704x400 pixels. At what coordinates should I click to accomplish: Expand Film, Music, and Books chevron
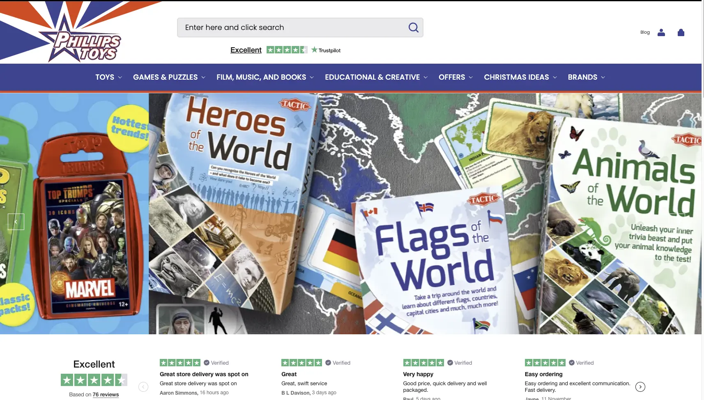[x=312, y=77]
